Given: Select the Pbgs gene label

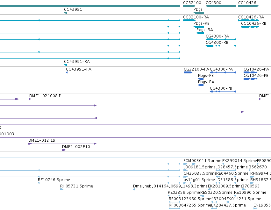Looking at the screenshot, I should point(198,10).
